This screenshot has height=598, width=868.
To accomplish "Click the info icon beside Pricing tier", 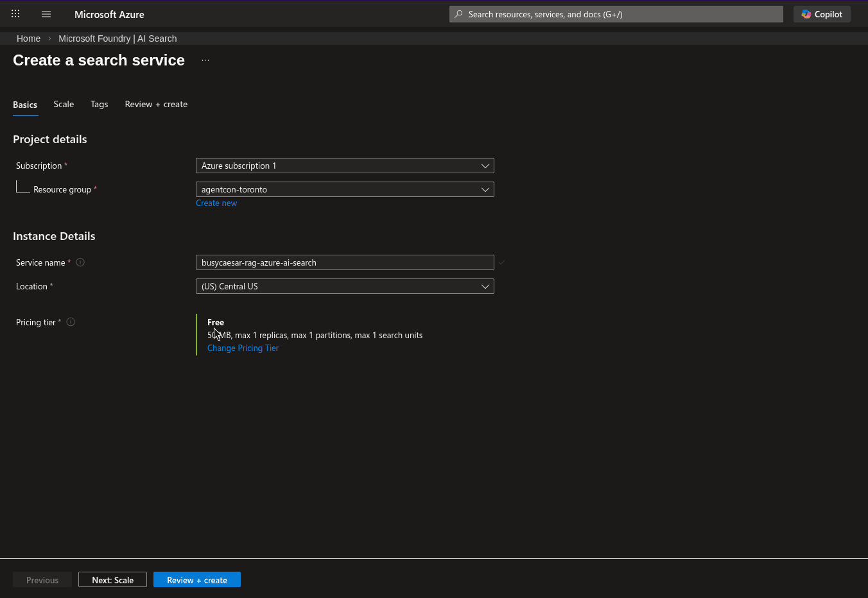I will coord(70,321).
